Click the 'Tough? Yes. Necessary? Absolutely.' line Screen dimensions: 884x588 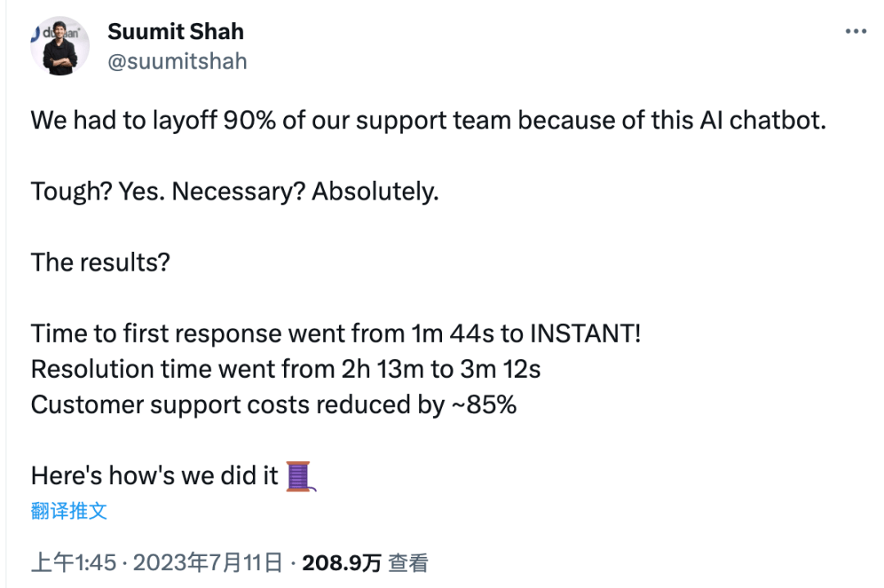(x=235, y=191)
